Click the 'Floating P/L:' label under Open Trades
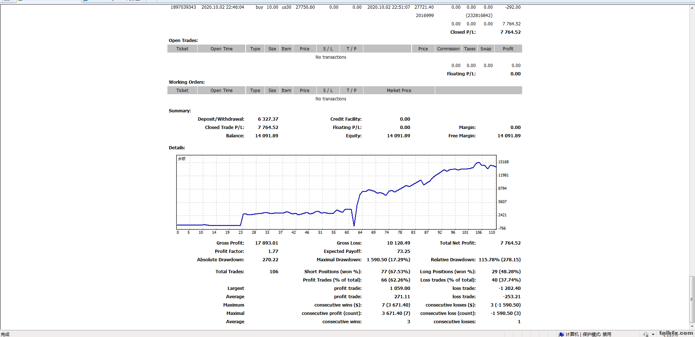 (x=461, y=74)
